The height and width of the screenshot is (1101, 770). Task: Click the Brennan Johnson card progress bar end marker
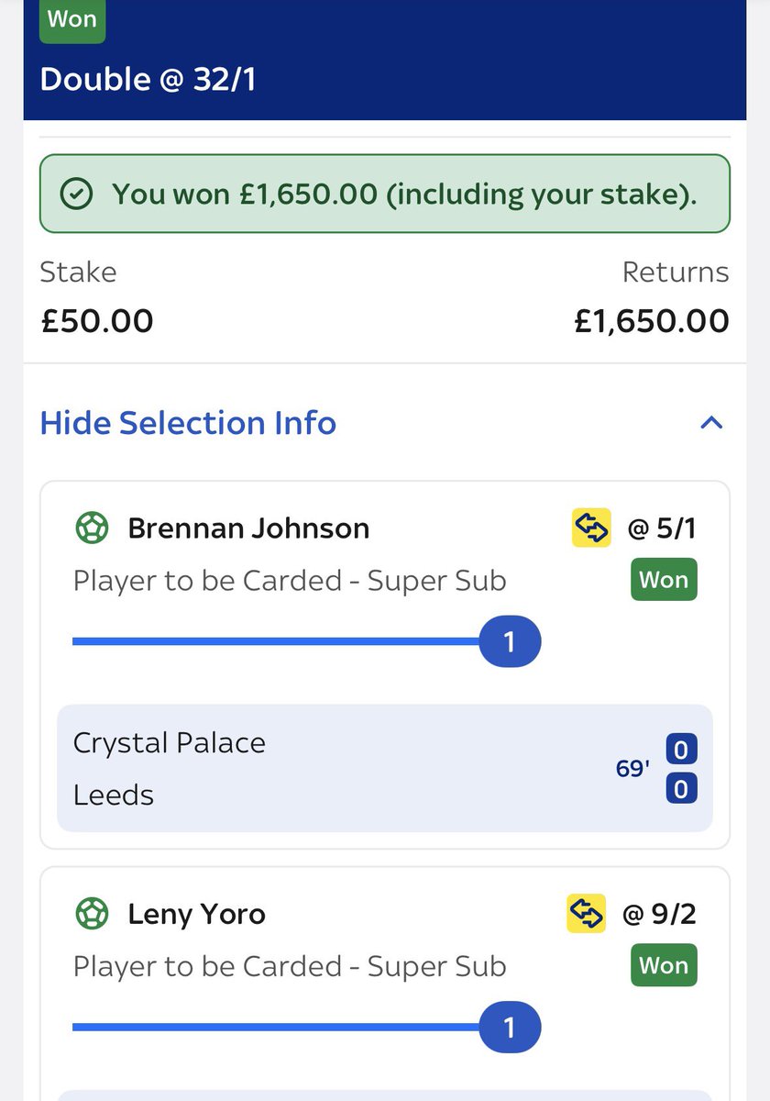pos(510,641)
